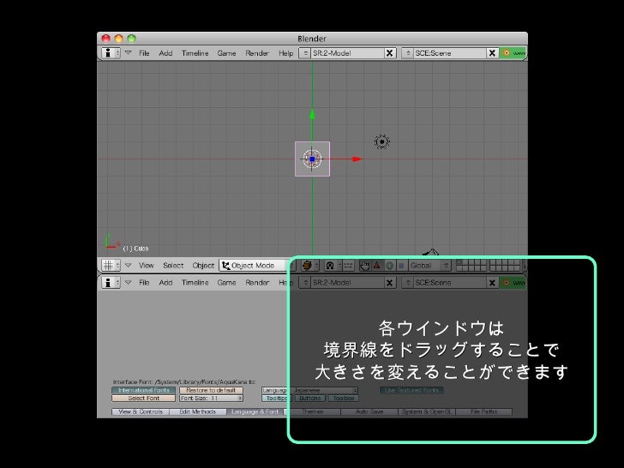The width and height of the screenshot is (624, 468).
Task: Open the Global orientation dropdown
Action: click(429, 266)
